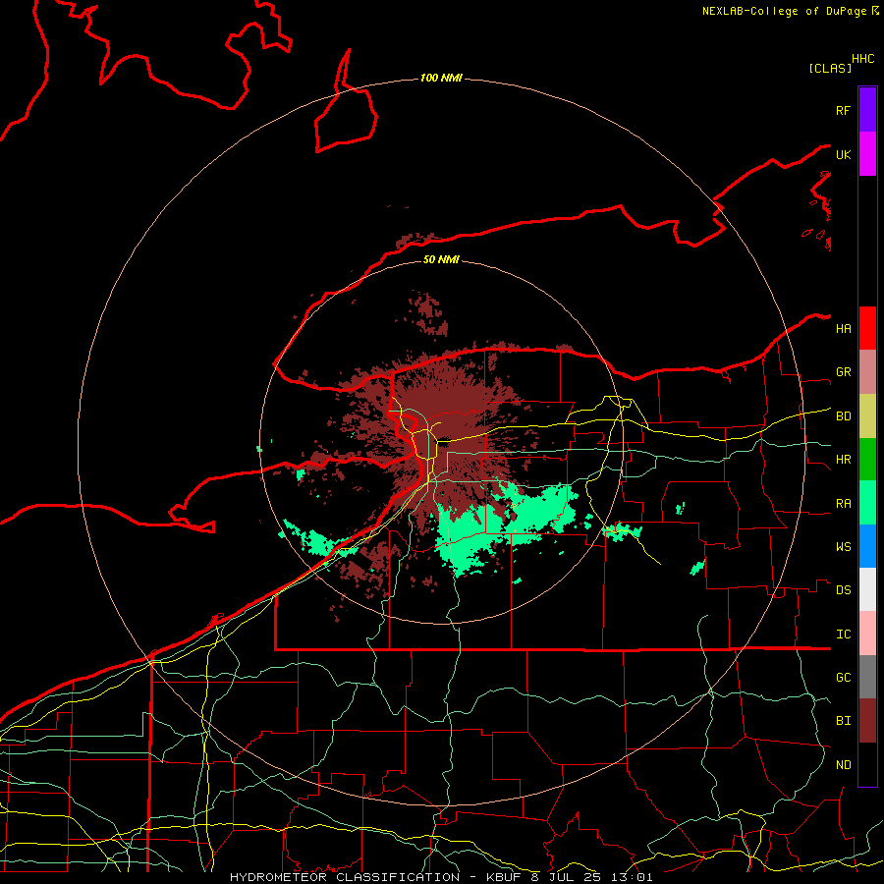Click the BD legend label
Image resolution: width=884 pixels, height=884 pixels.
[x=844, y=416]
